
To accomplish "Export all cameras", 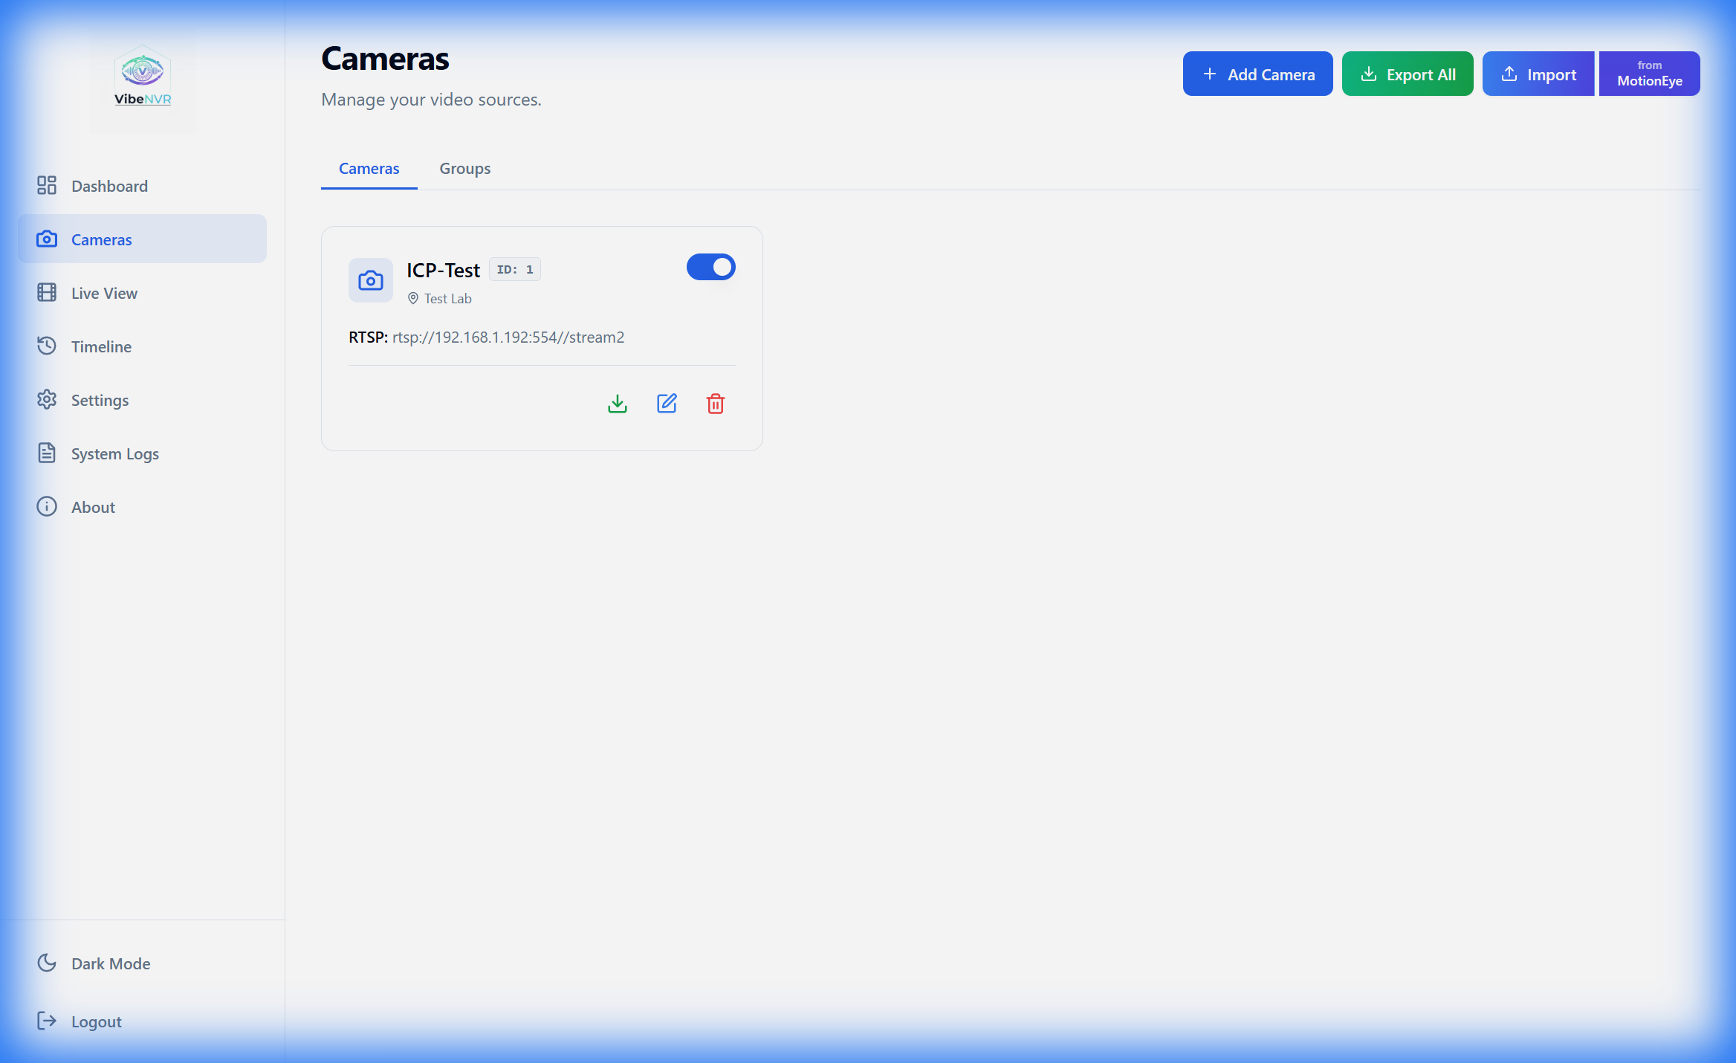I will (1407, 74).
